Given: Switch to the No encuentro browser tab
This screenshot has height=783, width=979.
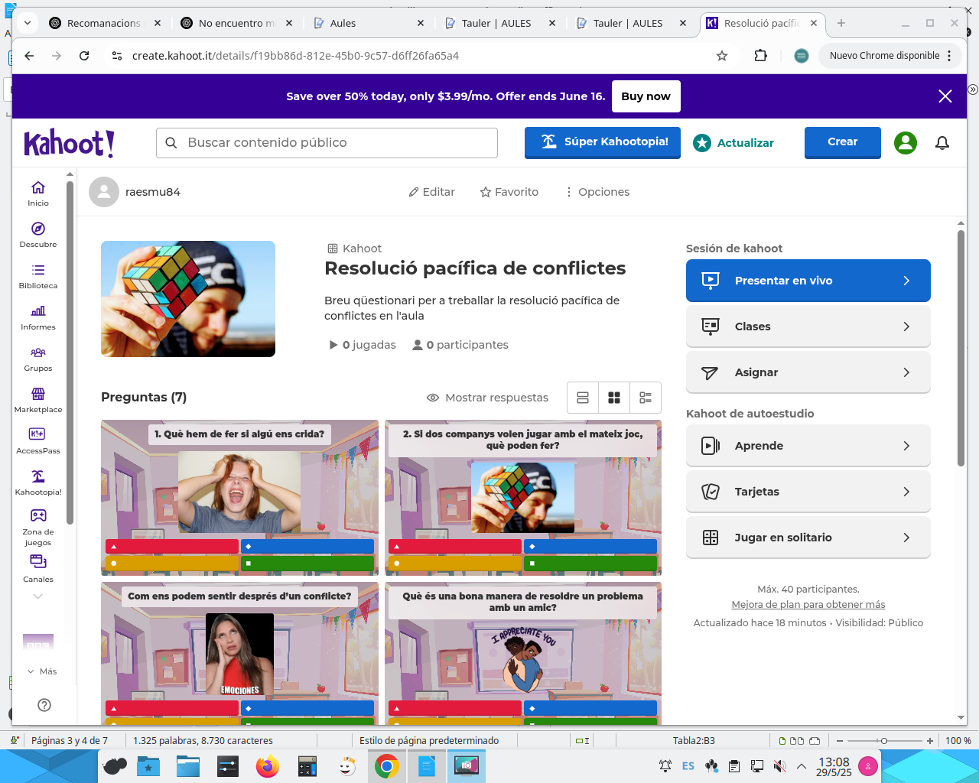Looking at the screenshot, I should click(235, 23).
